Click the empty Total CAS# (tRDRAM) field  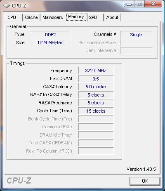point(96,143)
